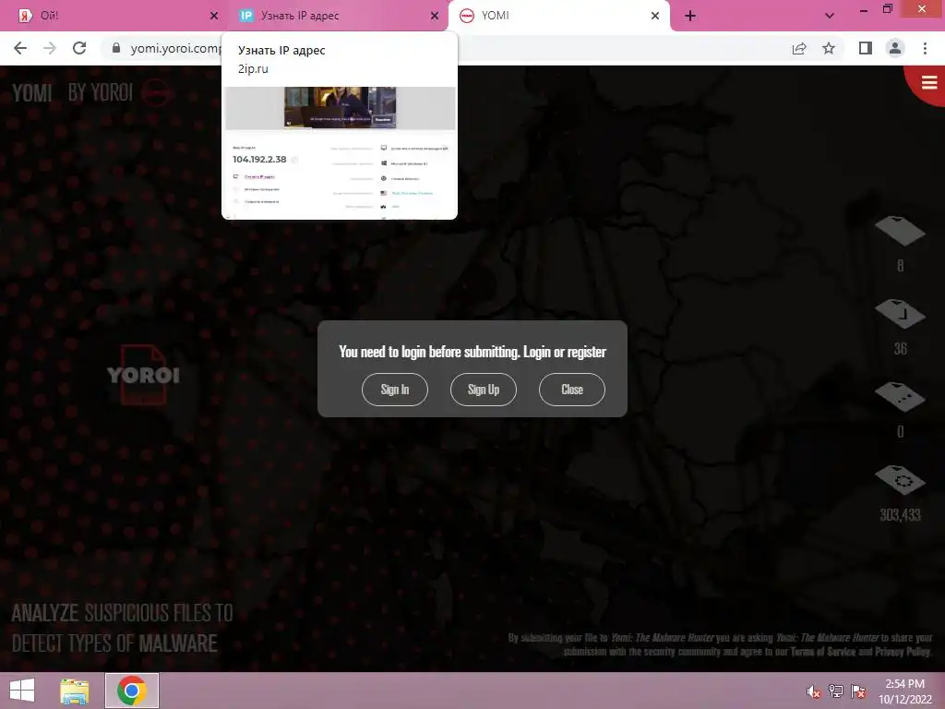Toggle the browser side panel
This screenshot has width=945, height=709.
pyautogui.click(x=866, y=48)
